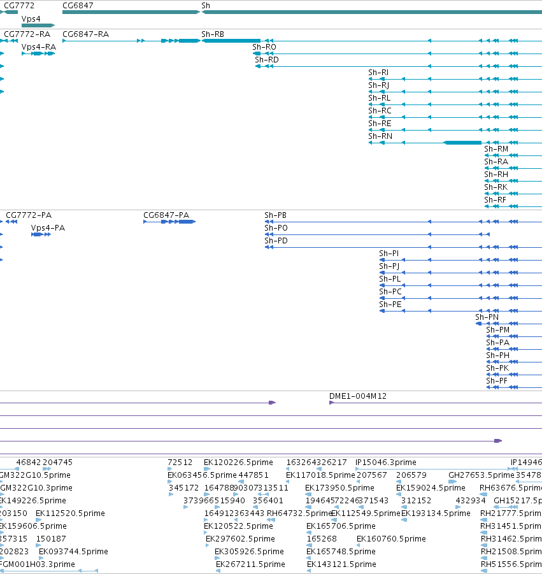Click the CG6847-PA coding exon glyph
This screenshot has width=542, height=574.
click(187, 222)
